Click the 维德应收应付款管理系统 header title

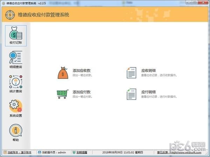coord(43,15)
